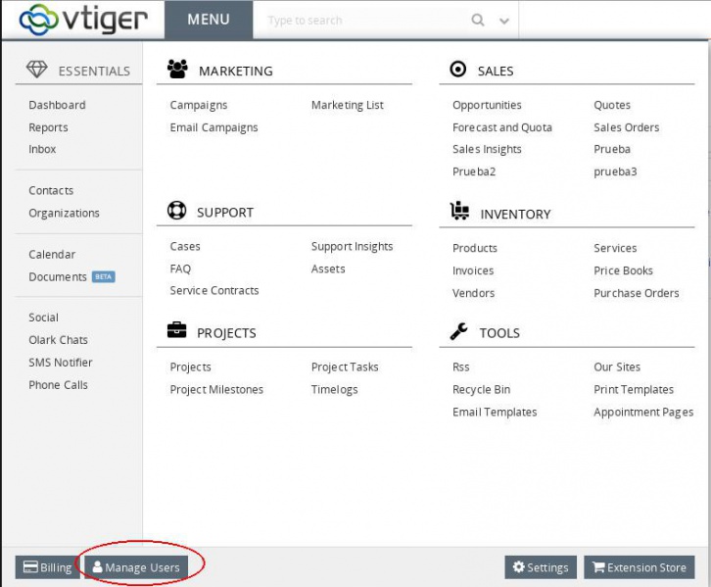Open Recycle Bin under Tools
This screenshot has width=711, height=587.
click(481, 390)
